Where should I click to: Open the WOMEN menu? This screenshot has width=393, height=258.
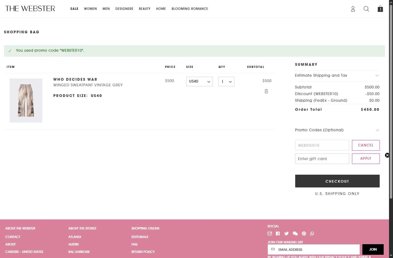coord(90,9)
